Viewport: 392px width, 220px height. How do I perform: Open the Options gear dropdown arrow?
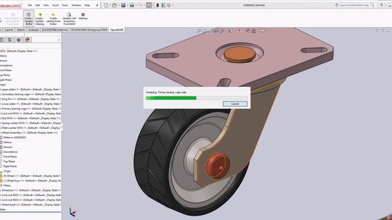point(173,5)
